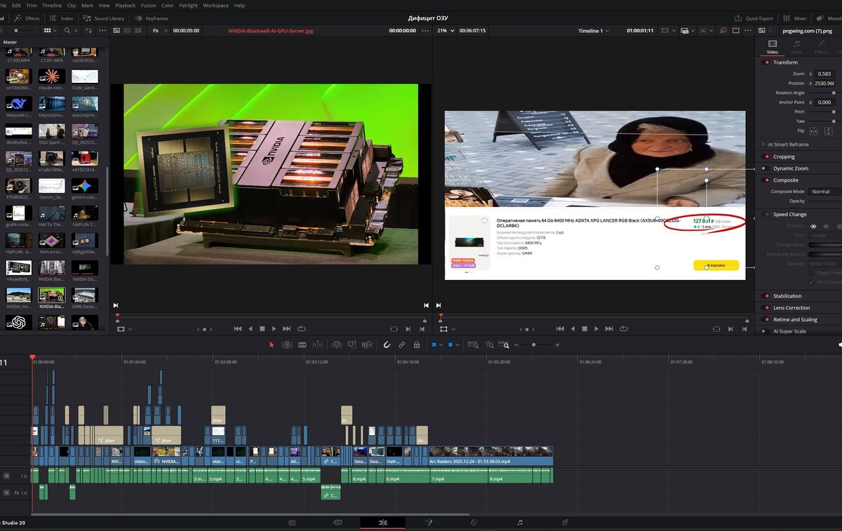The width and height of the screenshot is (842, 531).
Task: Enable the AI Super Scale switch
Action: tap(766, 331)
